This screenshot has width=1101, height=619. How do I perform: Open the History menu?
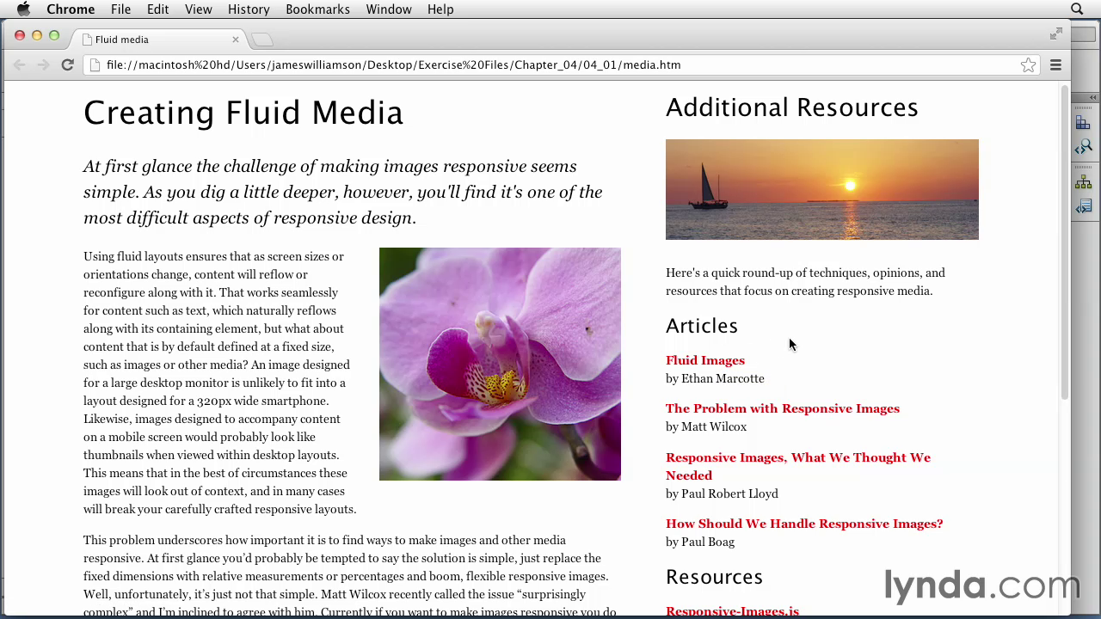tap(249, 9)
